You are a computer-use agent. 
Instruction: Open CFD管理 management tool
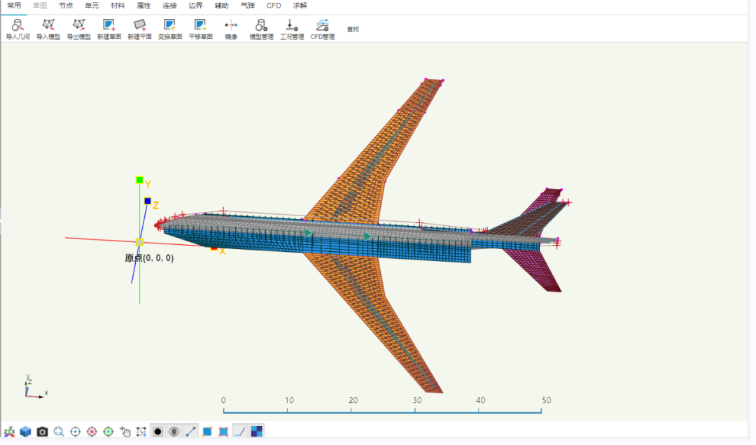pyautogui.click(x=323, y=29)
